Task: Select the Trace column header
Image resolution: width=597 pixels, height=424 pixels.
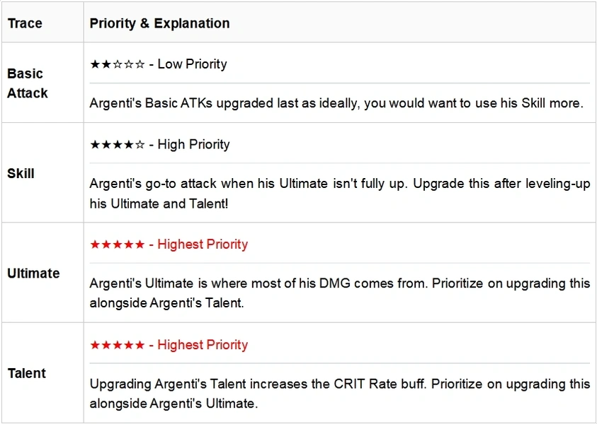Action: 25,23
